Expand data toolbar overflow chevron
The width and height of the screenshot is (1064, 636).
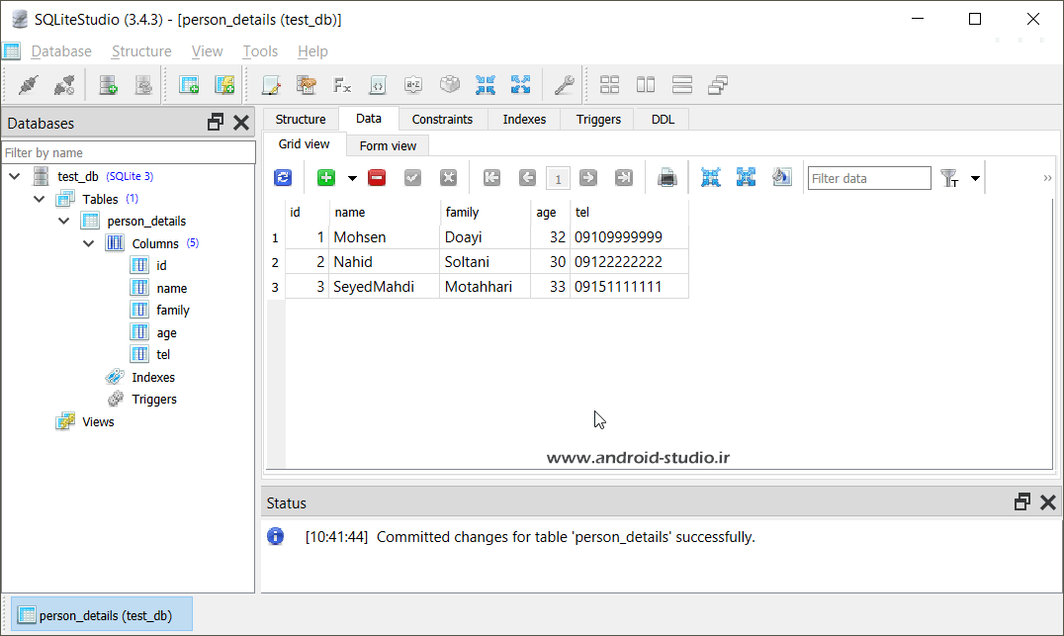1047,178
